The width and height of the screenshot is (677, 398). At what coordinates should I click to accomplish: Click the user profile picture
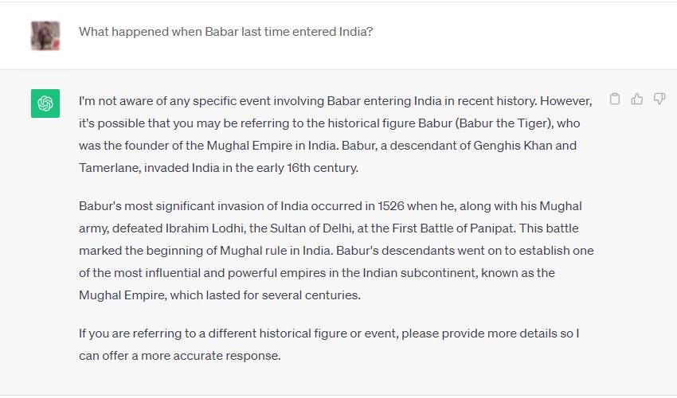click(45, 34)
